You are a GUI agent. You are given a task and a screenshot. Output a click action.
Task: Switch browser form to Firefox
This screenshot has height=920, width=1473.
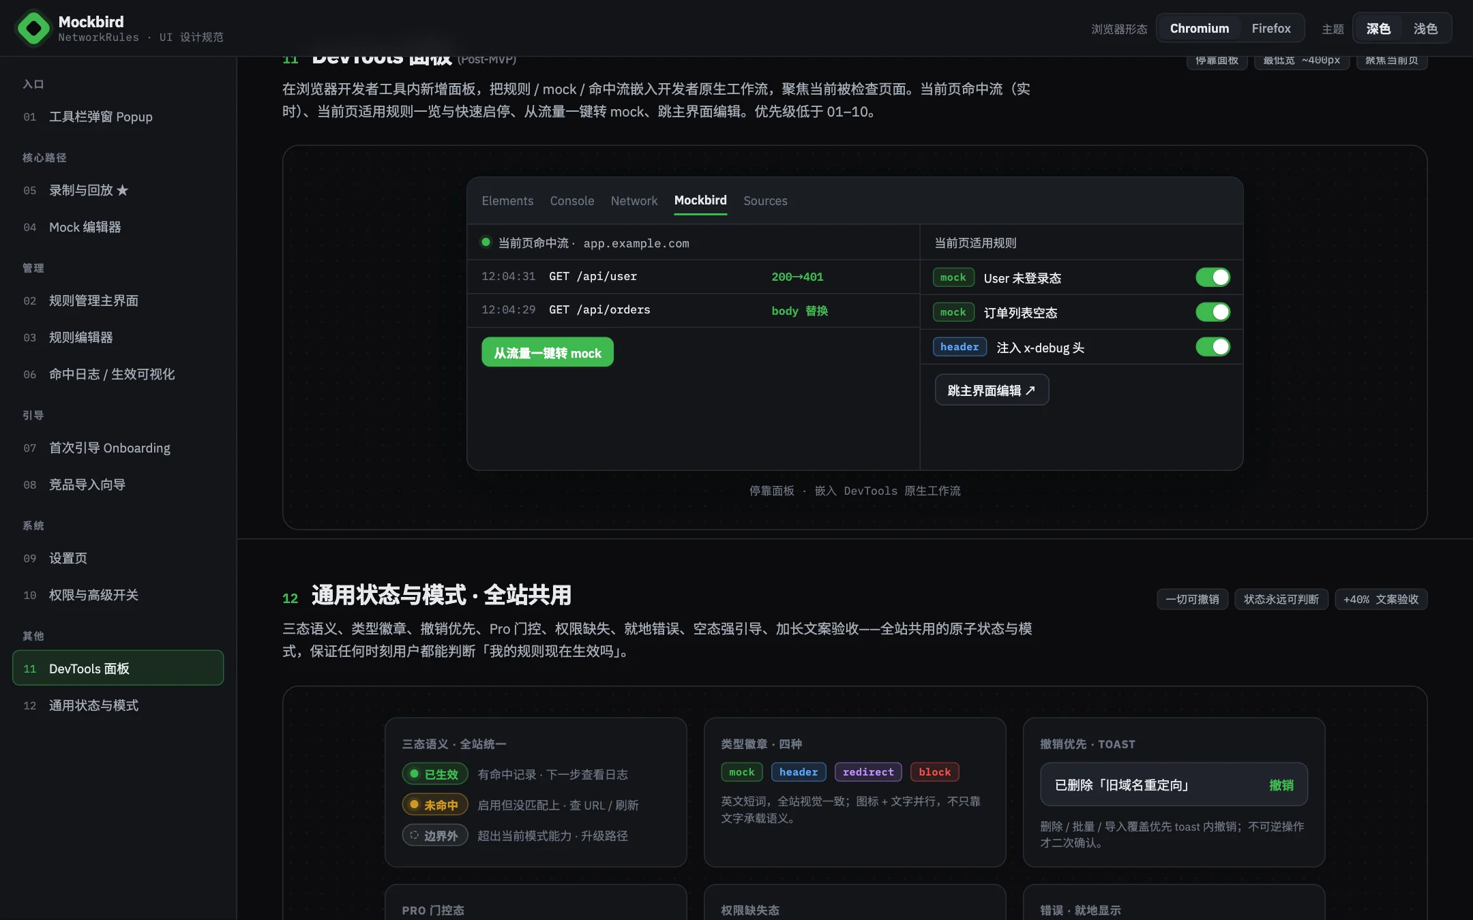tap(1270, 29)
